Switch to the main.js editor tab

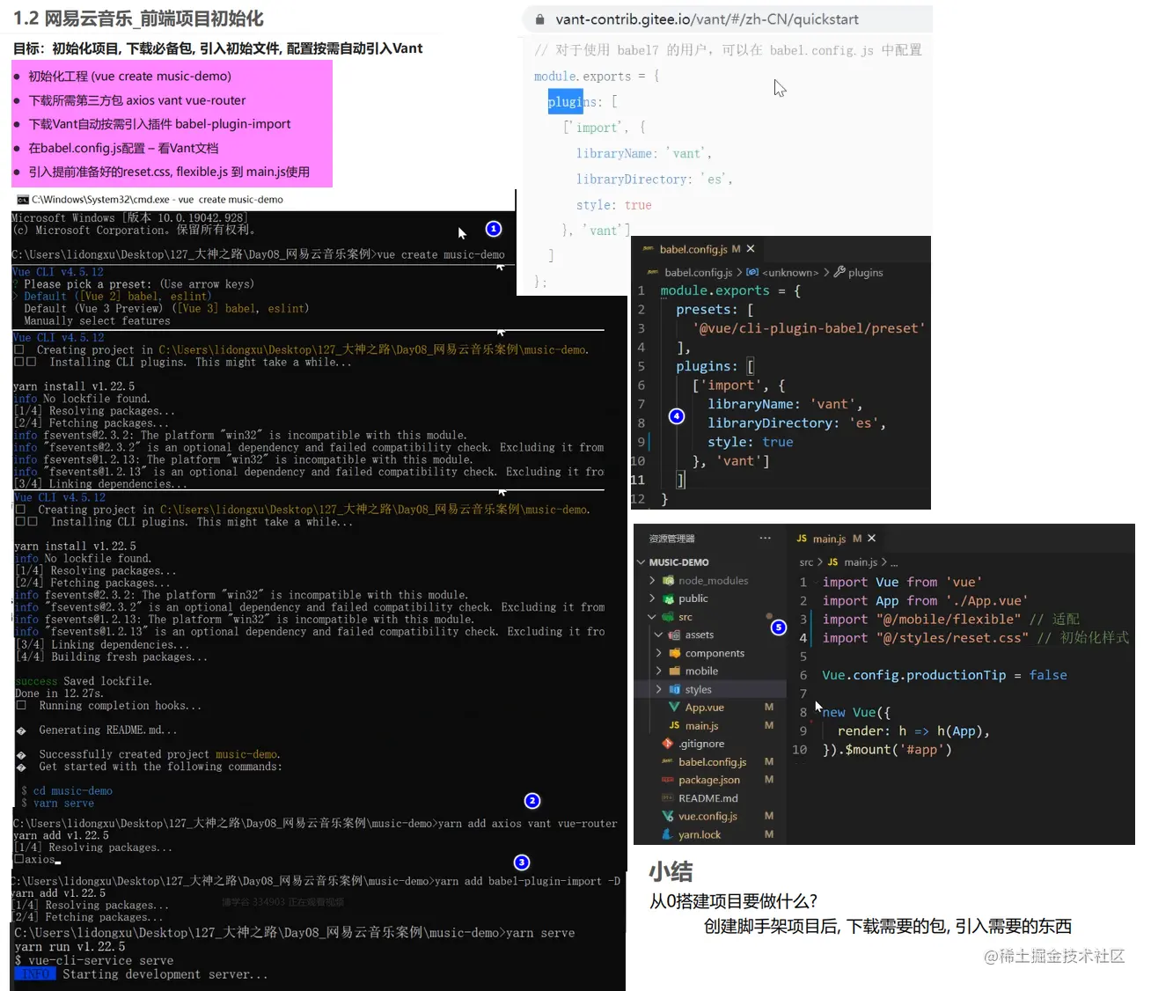coord(837,539)
